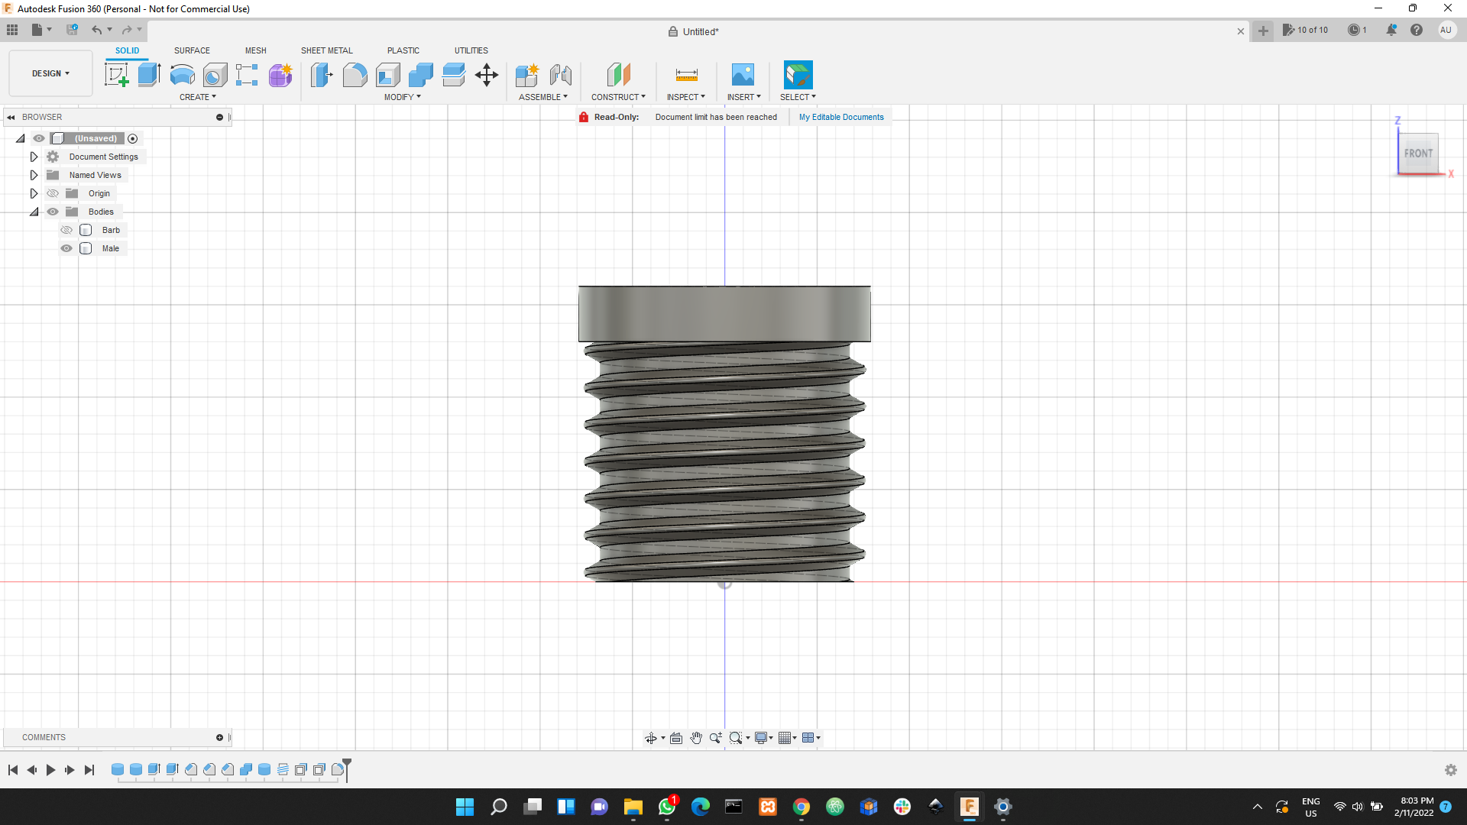This screenshot has height=825, width=1467.
Task: Show the hidden Barb body
Action: (x=66, y=230)
